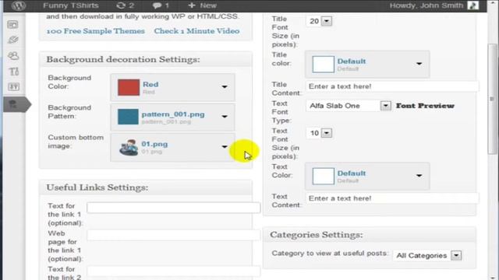Open the comments bubble showing 1

point(161,5)
